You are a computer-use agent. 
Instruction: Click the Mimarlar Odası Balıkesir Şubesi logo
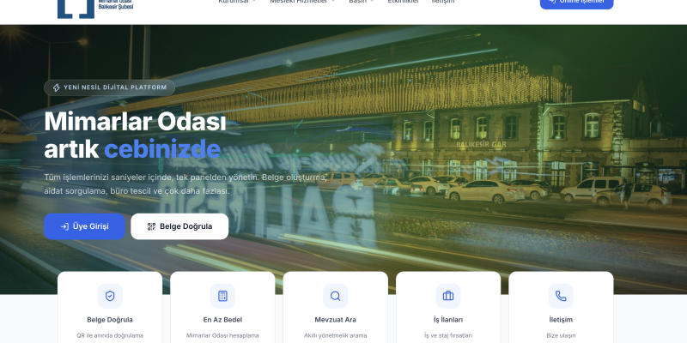95,9
